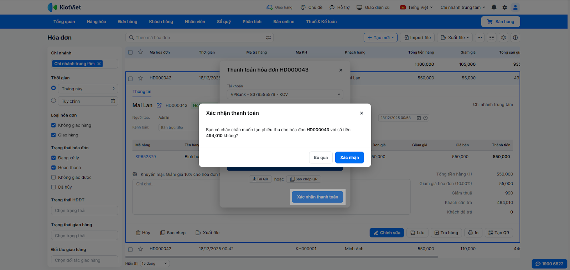Viewport: 570px width, 270px height.
Task: Open the user account avatar menu
Action: 515,7
